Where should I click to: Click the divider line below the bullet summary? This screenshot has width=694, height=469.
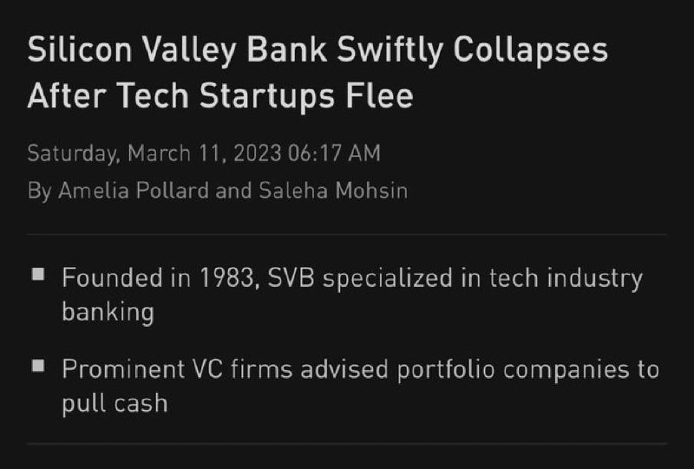(x=346, y=443)
